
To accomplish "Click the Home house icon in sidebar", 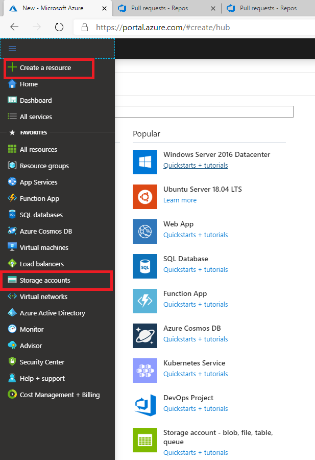I will pyautogui.click(x=12, y=84).
